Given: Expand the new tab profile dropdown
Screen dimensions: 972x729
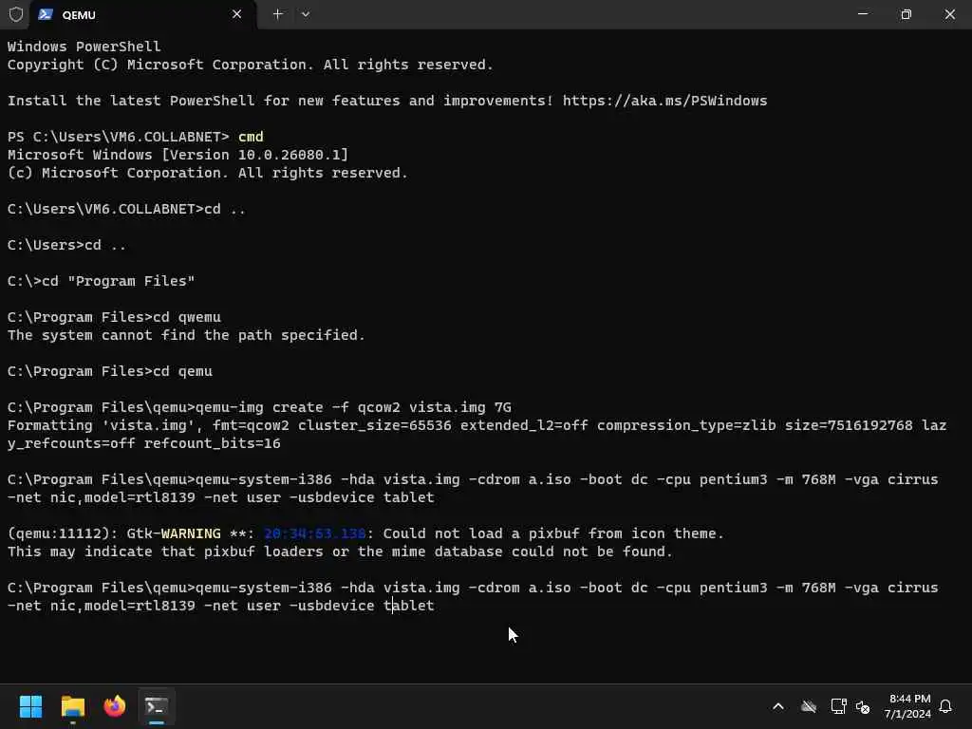Looking at the screenshot, I should (306, 14).
